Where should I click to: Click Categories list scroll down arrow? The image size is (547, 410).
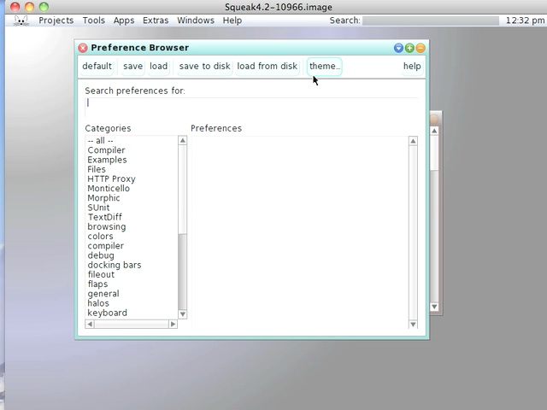182,314
